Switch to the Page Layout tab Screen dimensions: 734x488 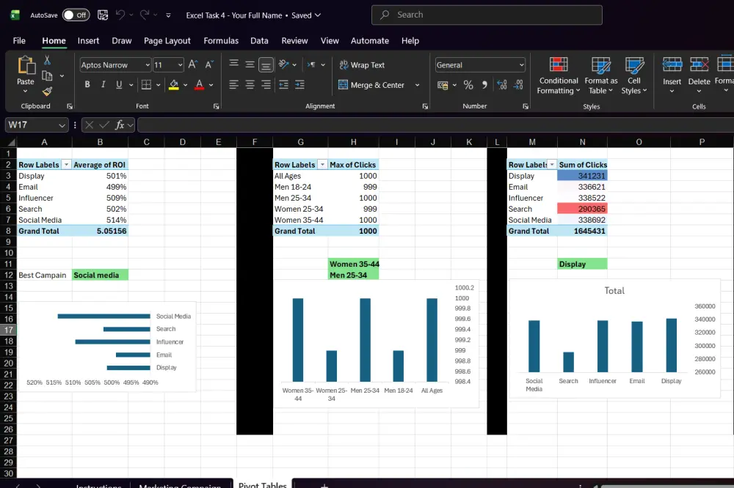(x=167, y=41)
